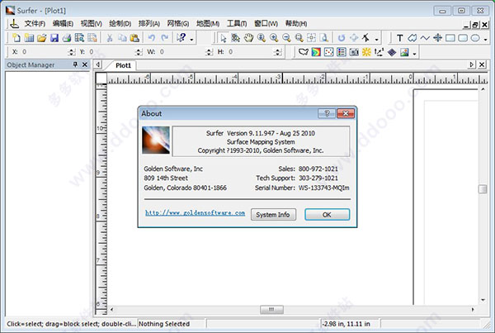The height and width of the screenshot is (333, 495).
Task: Open the 工具(T) menu
Action: (237, 23)
